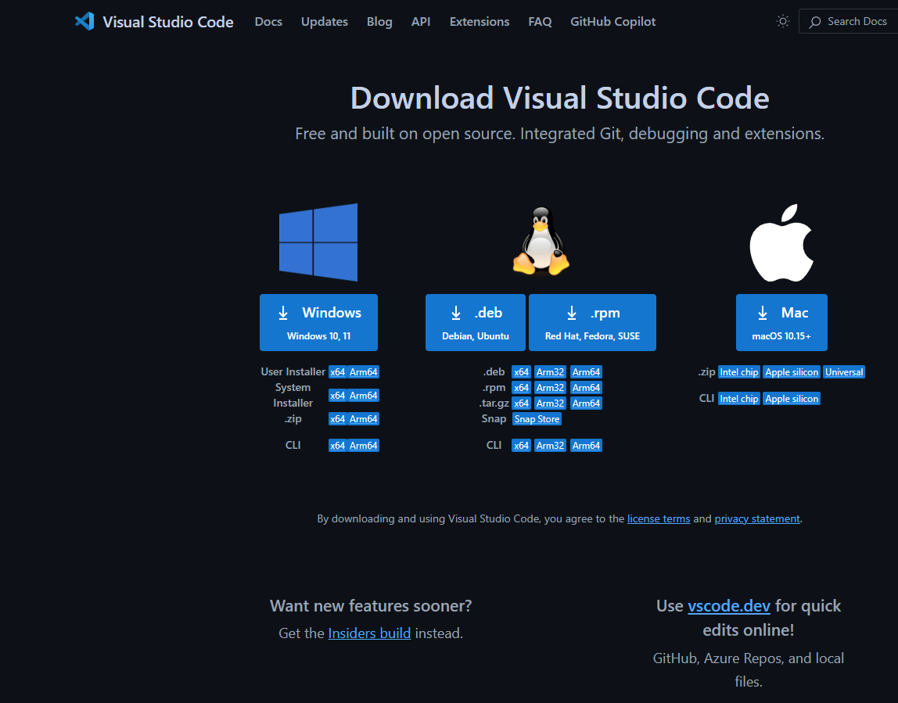Viewport: 898px width, 703px height.
Task: Download the macOS Universal zip
Action: (843, 371)
